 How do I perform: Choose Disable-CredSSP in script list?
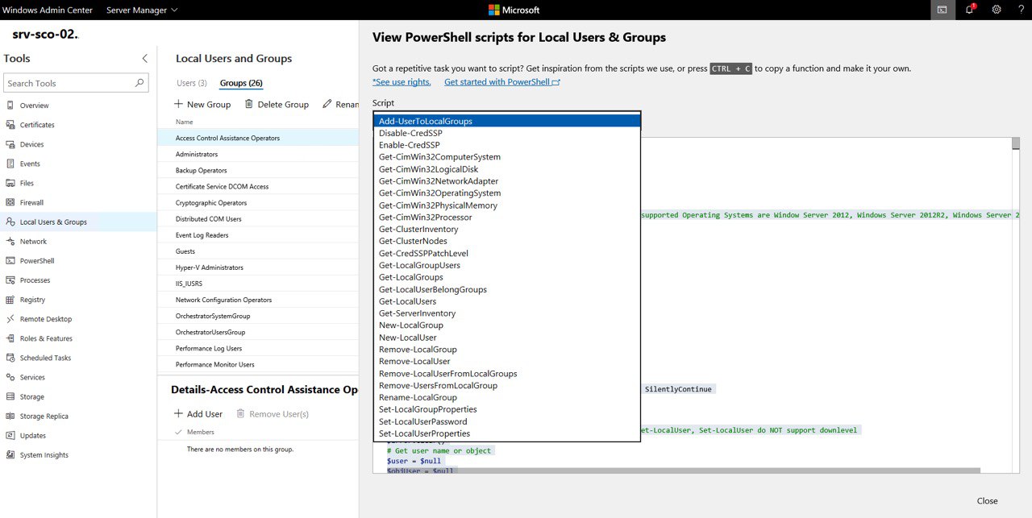507,133
